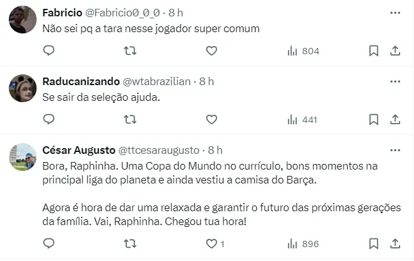Like Raducanizando's tweet
Viewport: 414px width, 261px height.
[211, 119]
